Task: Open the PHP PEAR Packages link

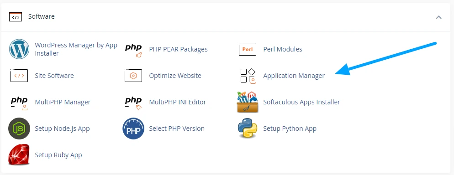Action: 178,49
